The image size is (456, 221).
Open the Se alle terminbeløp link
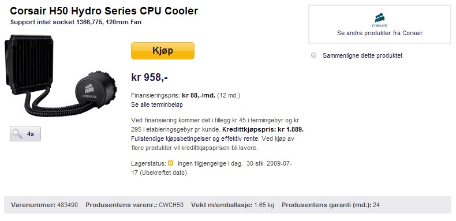click(x=157, y=104)
